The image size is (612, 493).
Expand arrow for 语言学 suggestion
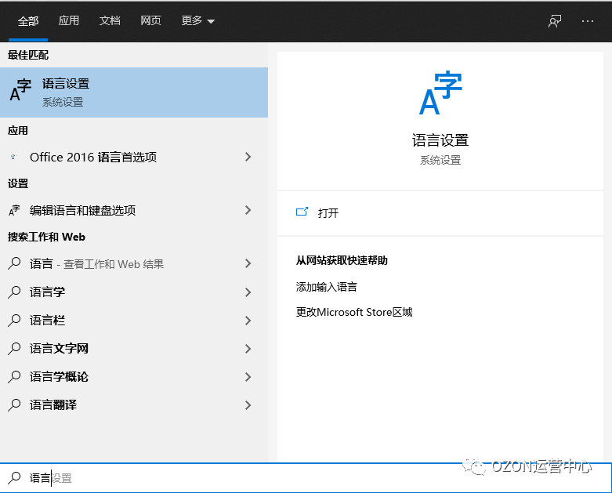[248, 292]
